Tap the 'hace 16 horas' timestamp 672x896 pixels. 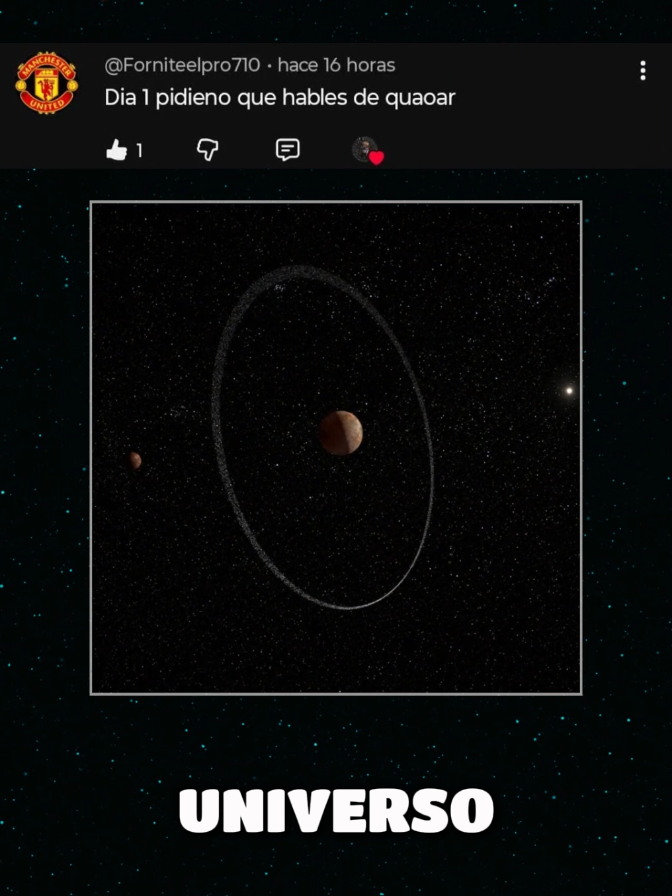coord(336,65)
